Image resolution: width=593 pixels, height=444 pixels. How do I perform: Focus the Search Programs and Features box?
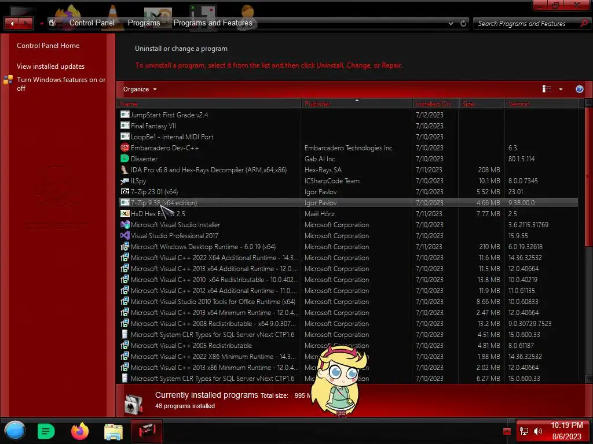click(x=526, y=23)
